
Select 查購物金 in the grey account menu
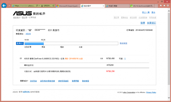(x=124, y=17)
